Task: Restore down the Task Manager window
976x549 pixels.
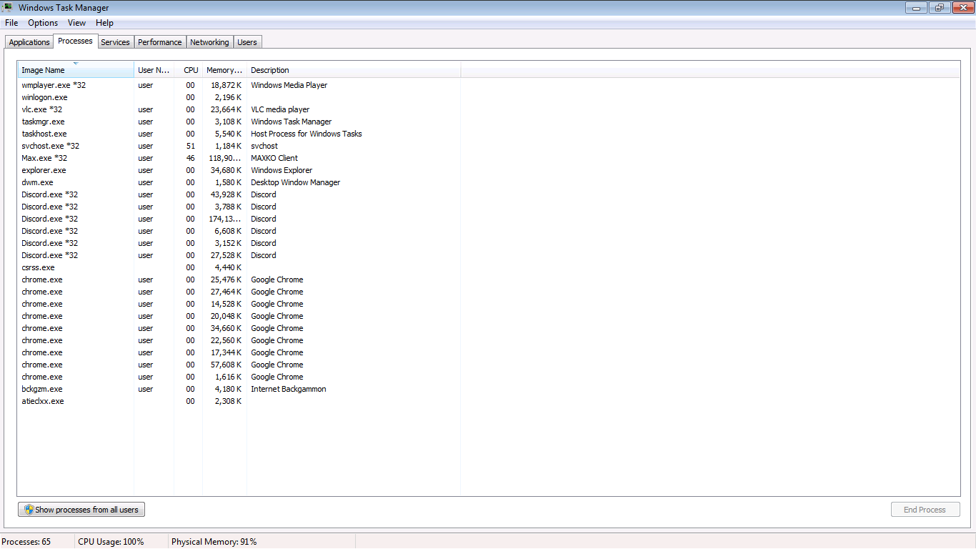Action: pos(939,7)
